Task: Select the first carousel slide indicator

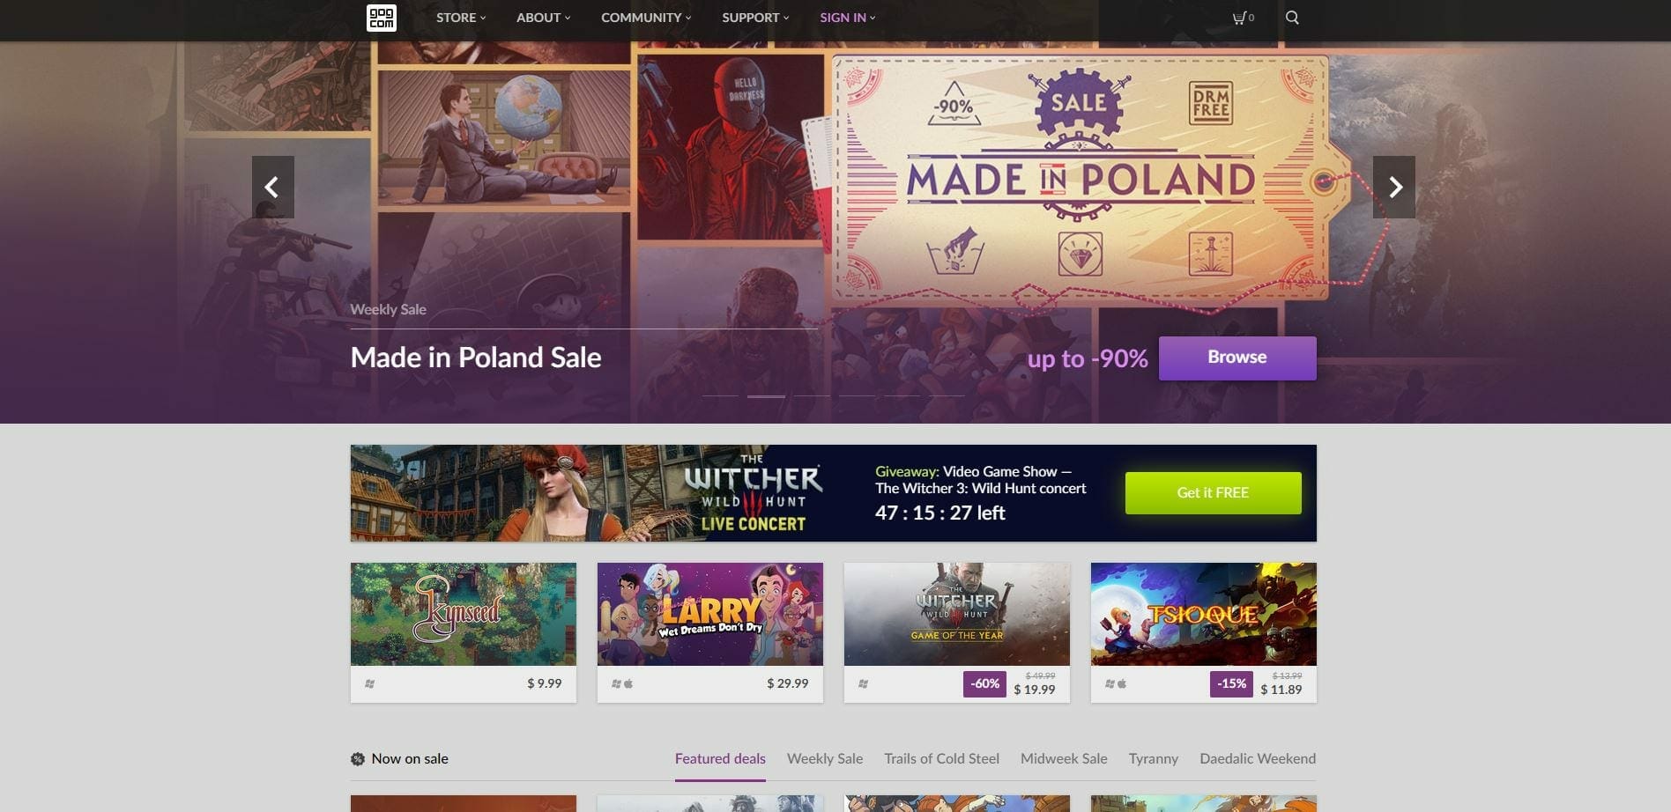Action: [x=720, y=396]
